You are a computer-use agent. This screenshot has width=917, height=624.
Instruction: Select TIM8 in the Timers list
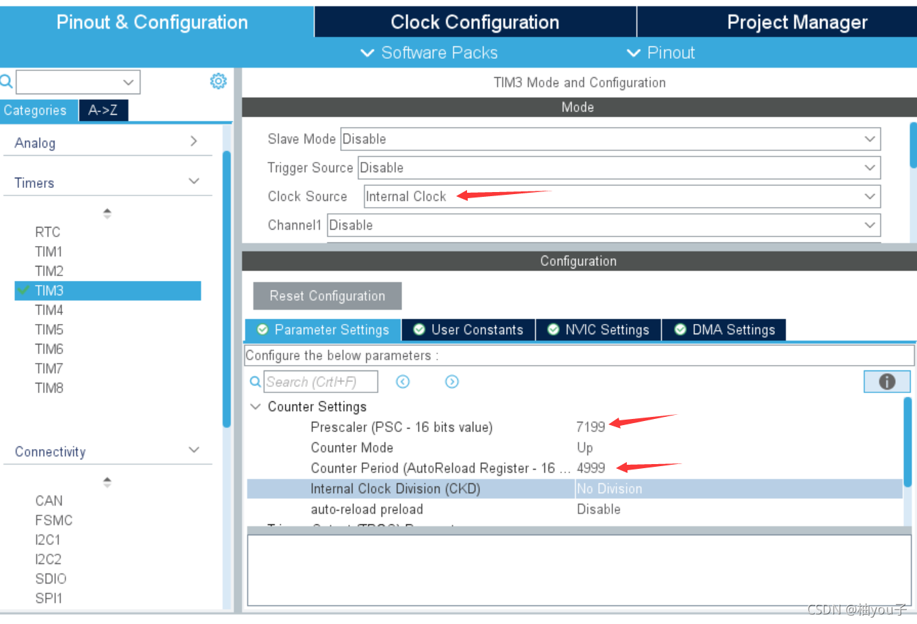(x=49, y=388)
